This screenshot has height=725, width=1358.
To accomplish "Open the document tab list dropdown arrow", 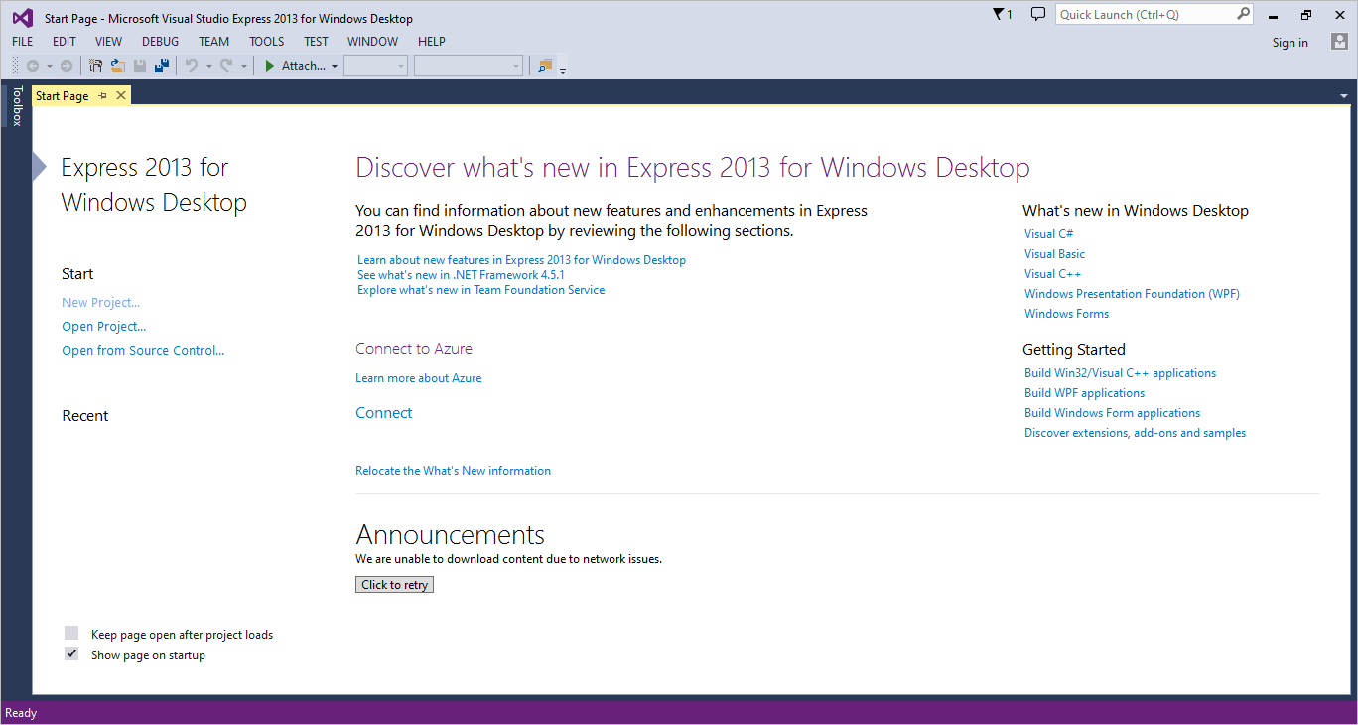I will click(1344, 96).
